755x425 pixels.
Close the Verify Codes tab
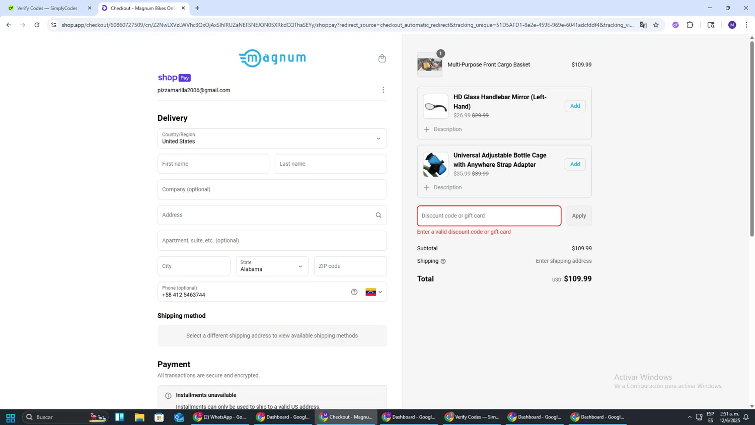click(x=90, y=8)
